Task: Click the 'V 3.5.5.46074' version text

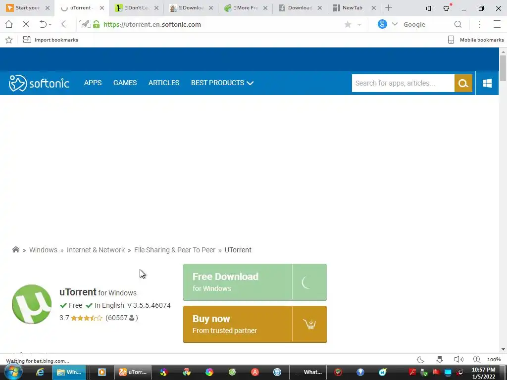Action: pyautogui.click(x=149, y=305)
